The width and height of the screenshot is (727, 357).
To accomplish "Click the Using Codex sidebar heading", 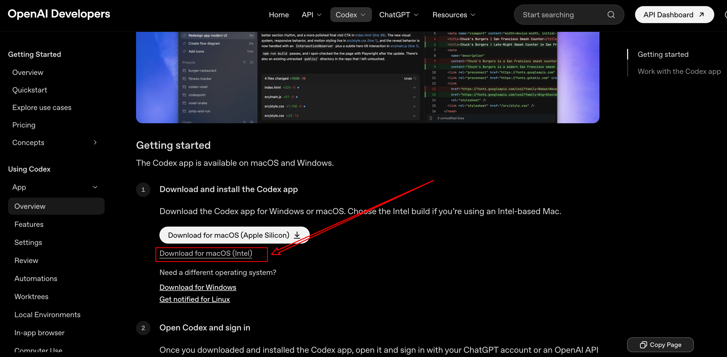I will pyautogui.click(x=29, y=169).
